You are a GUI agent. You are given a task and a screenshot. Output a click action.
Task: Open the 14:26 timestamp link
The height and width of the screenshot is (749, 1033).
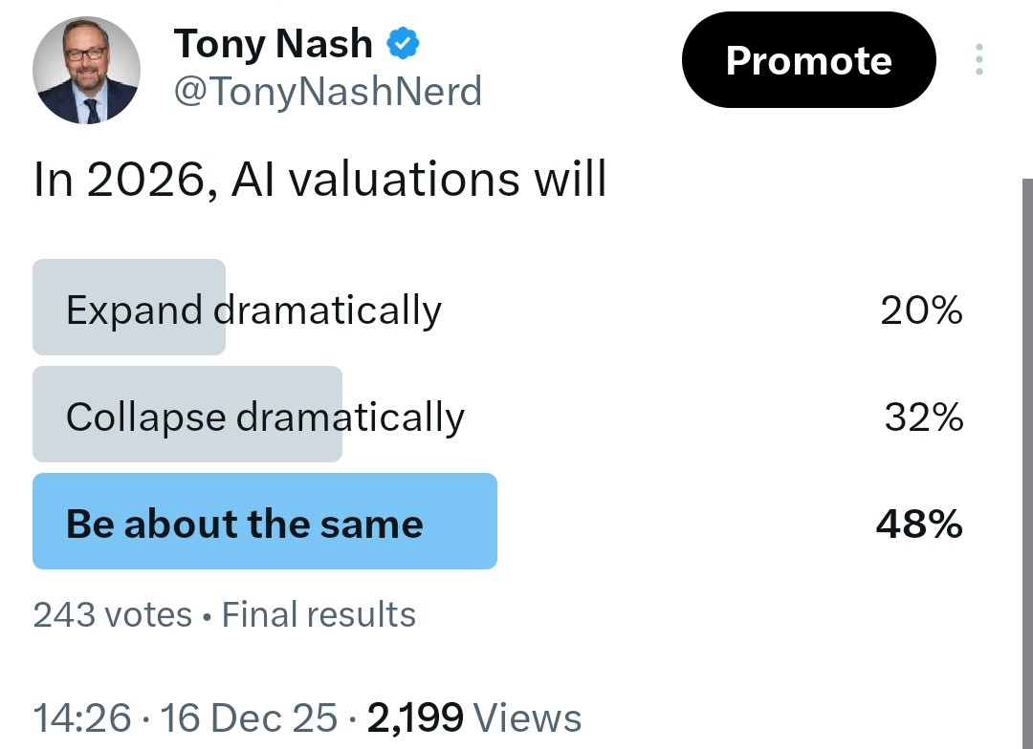point(81,717)
